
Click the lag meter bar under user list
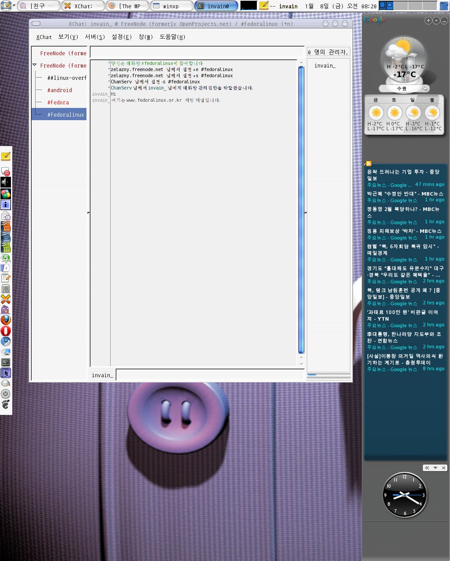coord(329,375)
